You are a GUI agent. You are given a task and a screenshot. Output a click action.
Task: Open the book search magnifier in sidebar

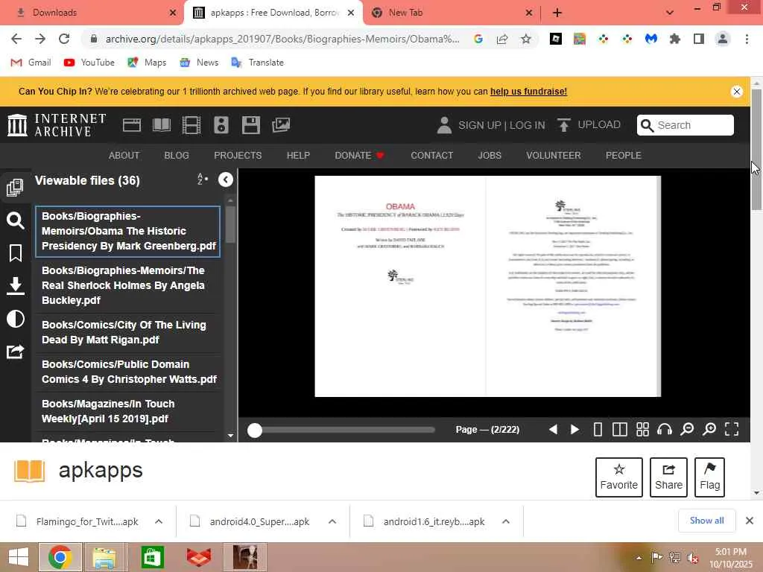pos(15,220)
